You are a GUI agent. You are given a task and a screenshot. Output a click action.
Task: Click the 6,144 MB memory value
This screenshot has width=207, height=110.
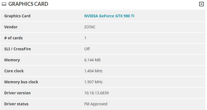(x=92, y=60)
